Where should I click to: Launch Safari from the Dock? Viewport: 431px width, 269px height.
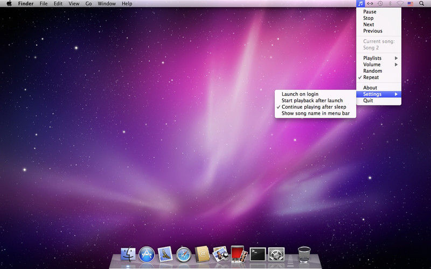coord(184,254)
